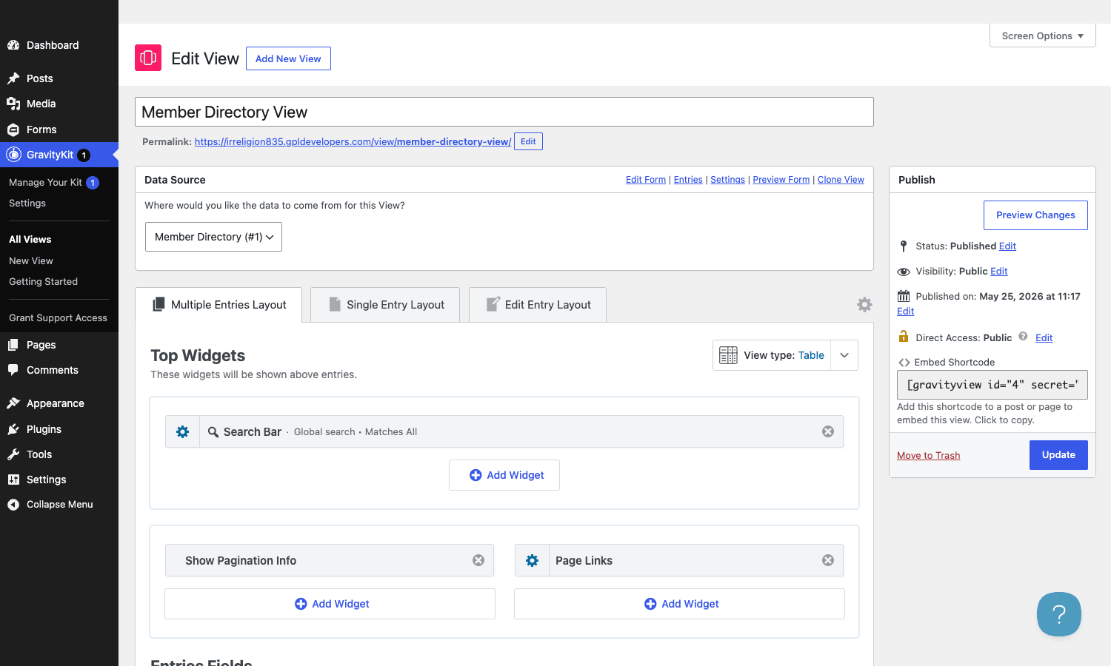Click the Clone View link
Image resolution: width=1111 pixels, height=666 pixels.
[x=841, y=180]
